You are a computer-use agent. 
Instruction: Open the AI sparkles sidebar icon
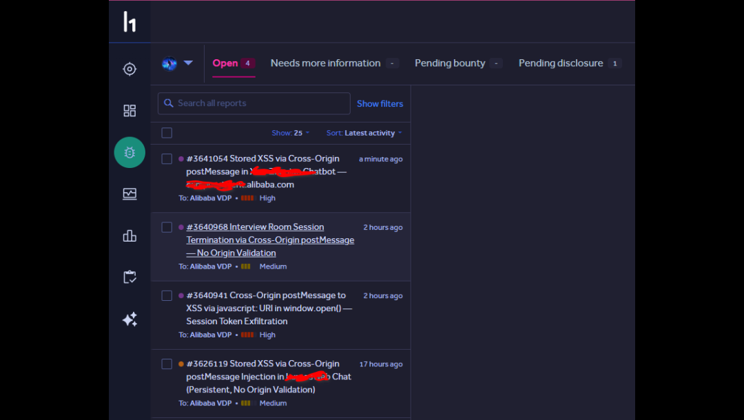pos(130,319)
